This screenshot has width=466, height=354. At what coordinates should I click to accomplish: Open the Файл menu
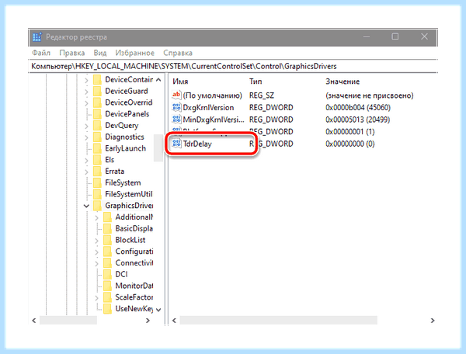pos(41,53)
